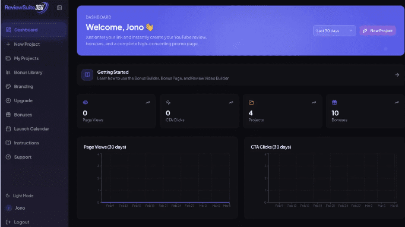Expand Getting Started using the right arrow
Image resolution: width=405 pixels, height=227 pixels.
(397, 75)
